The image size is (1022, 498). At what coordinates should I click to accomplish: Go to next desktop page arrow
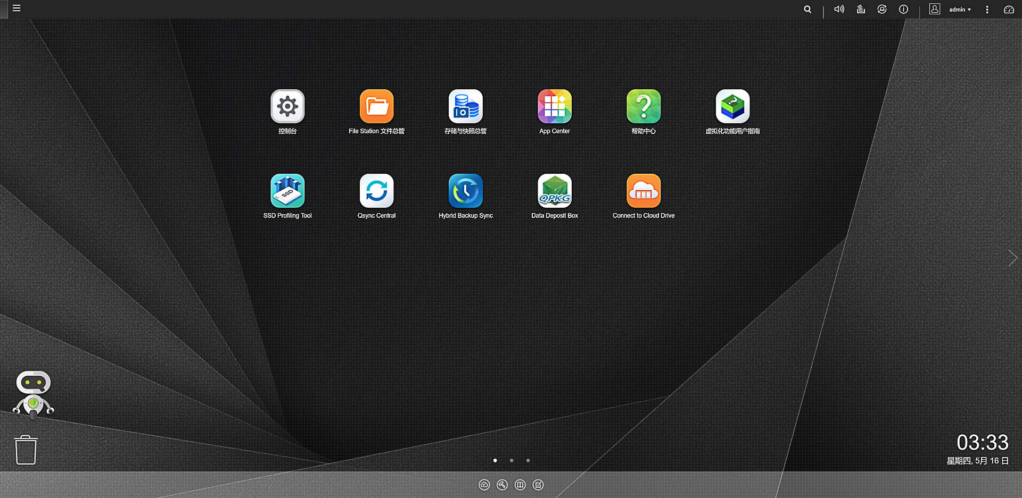pos(1012,258)
